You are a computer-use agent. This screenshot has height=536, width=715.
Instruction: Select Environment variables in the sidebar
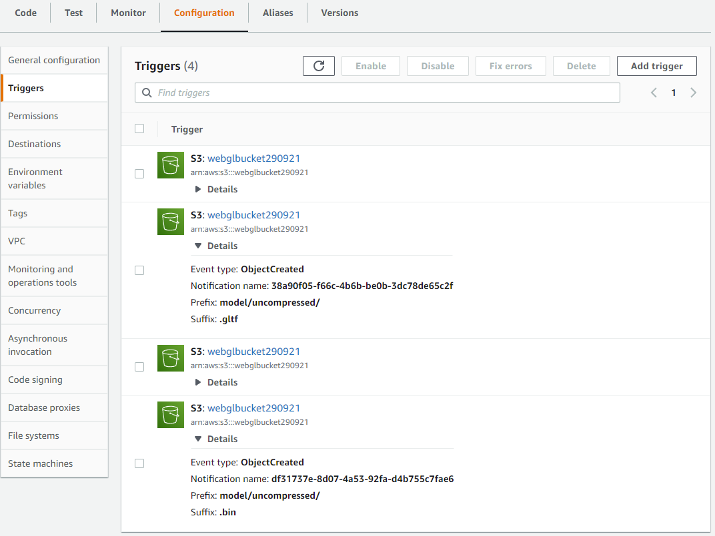click(35, 178)
